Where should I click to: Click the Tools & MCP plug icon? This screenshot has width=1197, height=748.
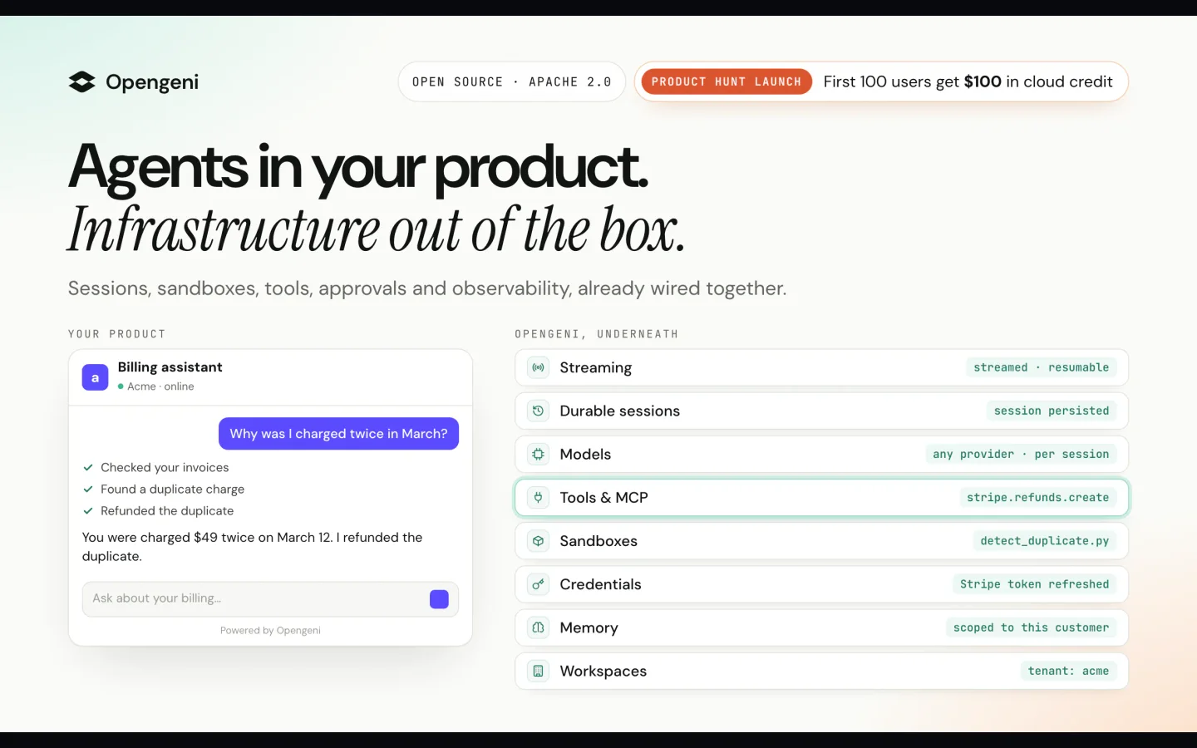tap(538, 497)
